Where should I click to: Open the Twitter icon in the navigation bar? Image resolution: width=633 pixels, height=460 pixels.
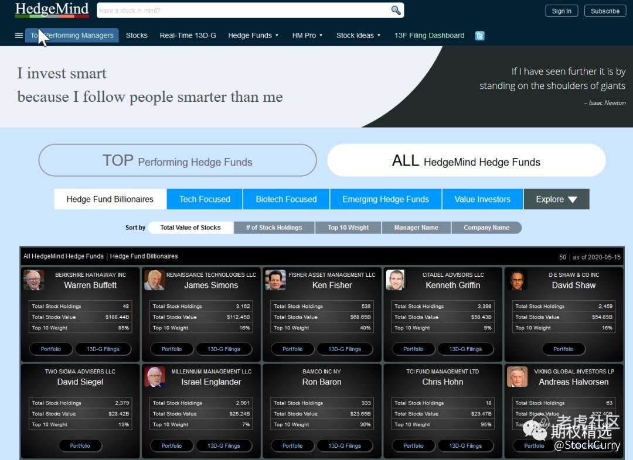(x=479, y=36)
